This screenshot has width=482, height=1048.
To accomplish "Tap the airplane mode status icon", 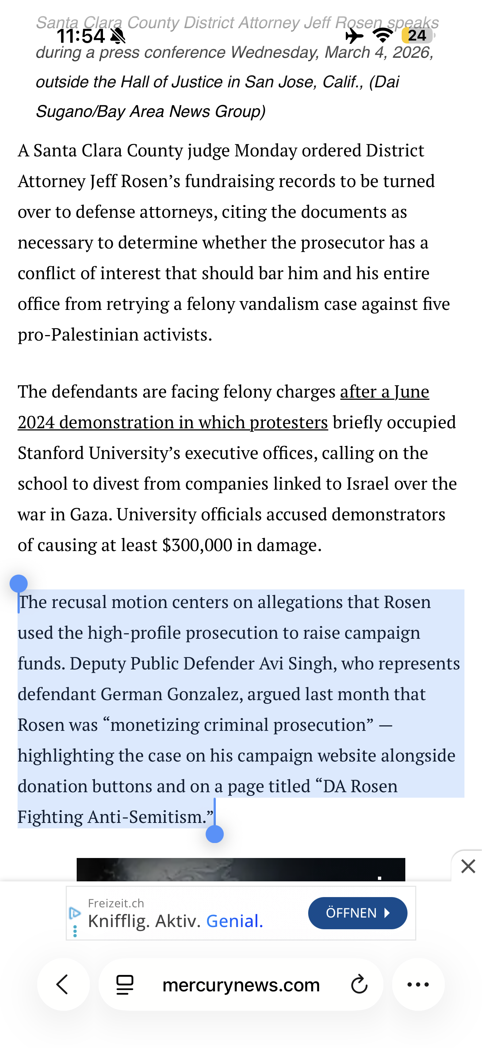I will tap(354, 36).
